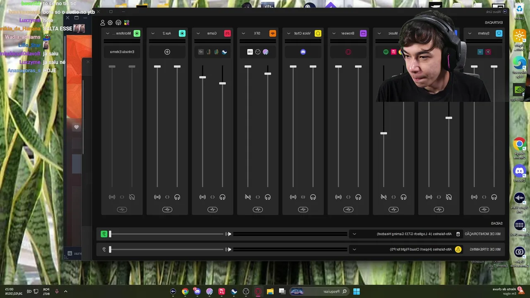Image resolution: width=530 pixels, height=298 pixels.
Task: Toggle headphone monitor mute on Voice Chat channel
Action: pos(313,197)
